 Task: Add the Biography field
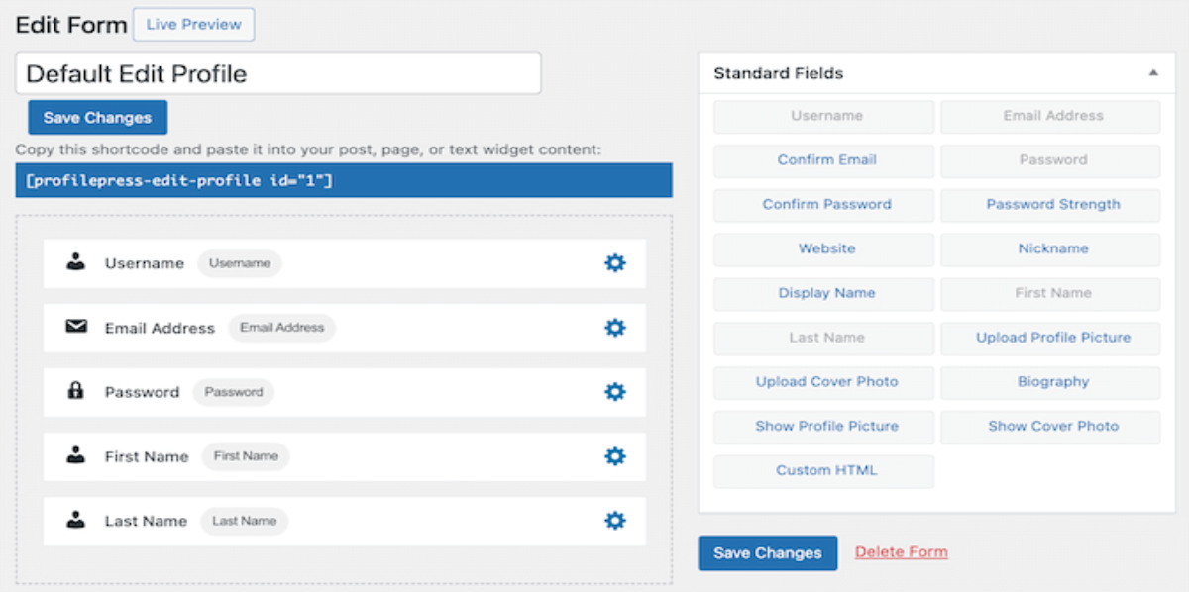tap(1050, 382)
